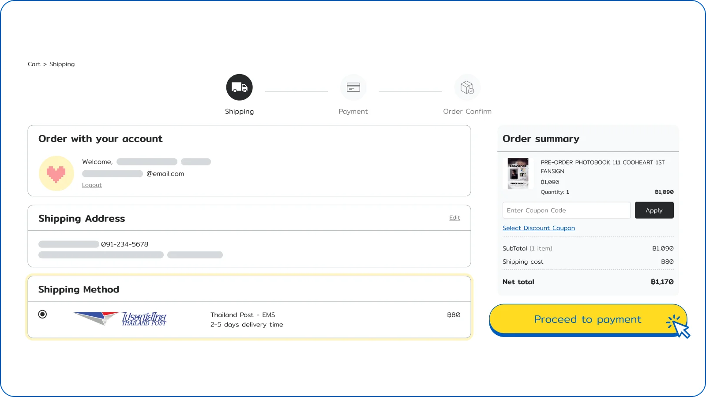Click the Payment step label
706x397 pixels.
click(x=353, y=112)
